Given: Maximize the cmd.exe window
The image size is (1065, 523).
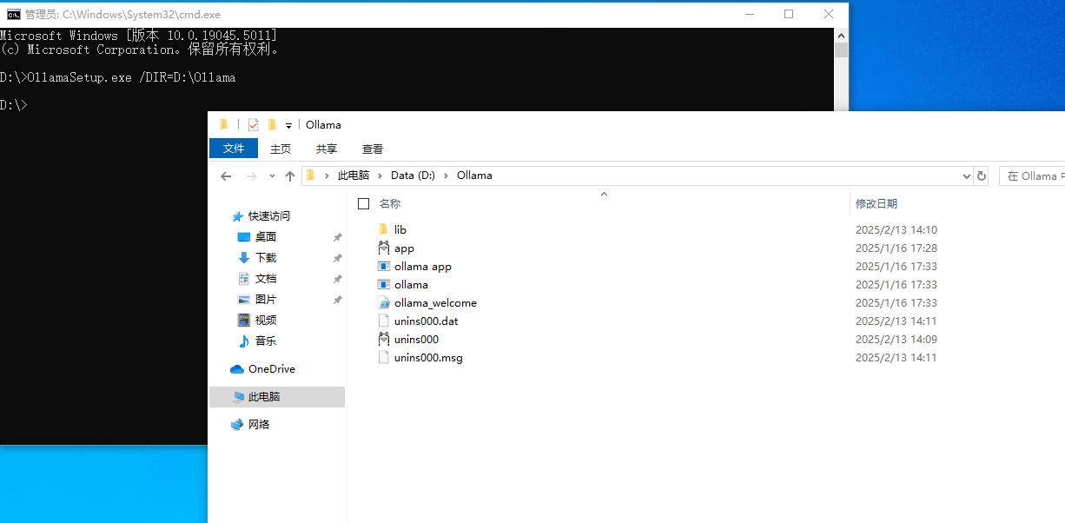Looking at the screenshot, I should coord(789,14).
